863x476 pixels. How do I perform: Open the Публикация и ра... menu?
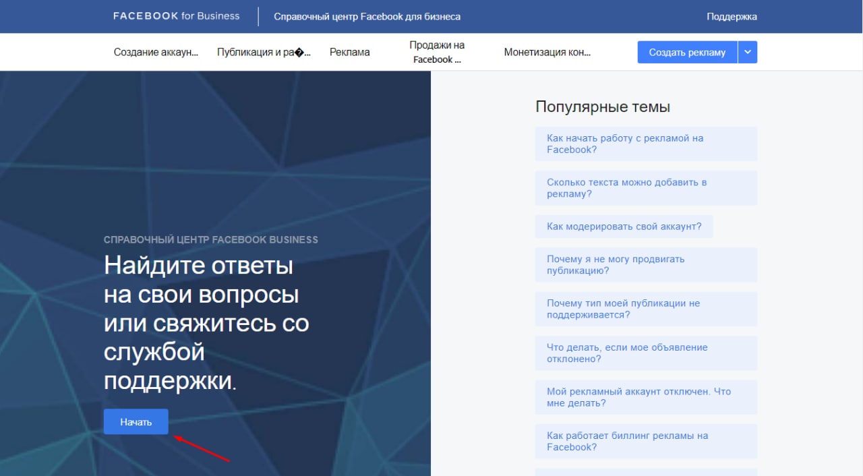264,52
